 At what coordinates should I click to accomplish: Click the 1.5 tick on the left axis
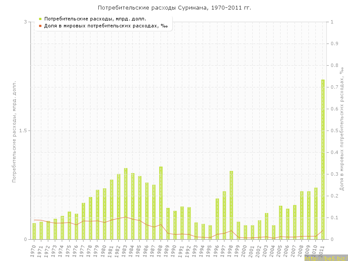(24, 130)
